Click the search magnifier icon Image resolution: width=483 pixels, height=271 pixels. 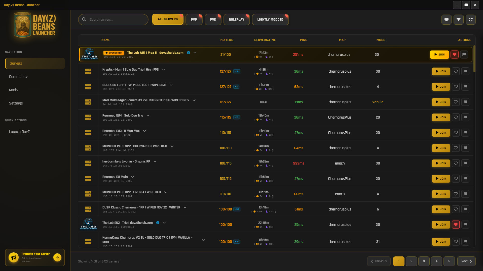point(84,19)
